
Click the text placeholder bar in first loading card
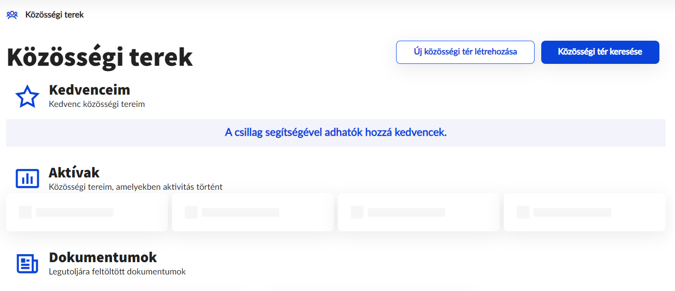click(x=75, y=212)
